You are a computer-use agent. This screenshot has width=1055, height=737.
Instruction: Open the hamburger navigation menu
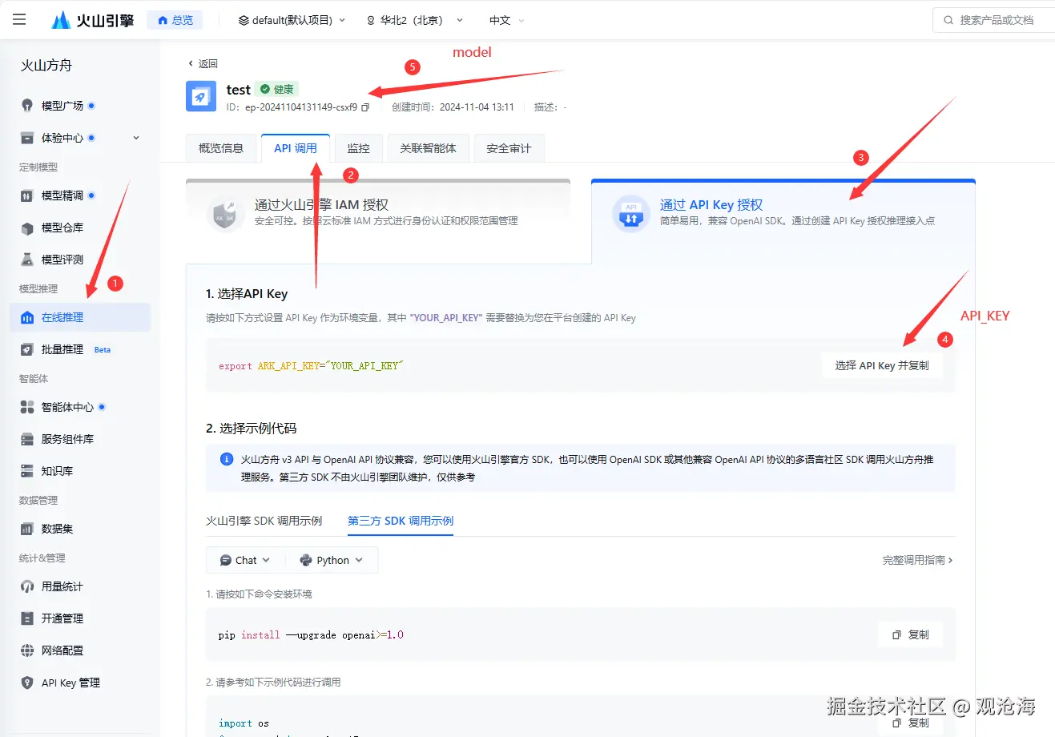click(x=19, y=19)
